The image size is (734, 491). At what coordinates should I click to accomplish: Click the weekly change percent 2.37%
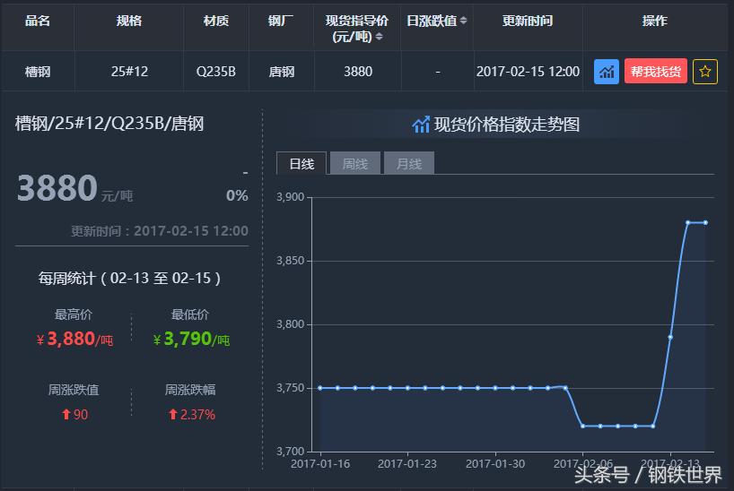(191, 414)
